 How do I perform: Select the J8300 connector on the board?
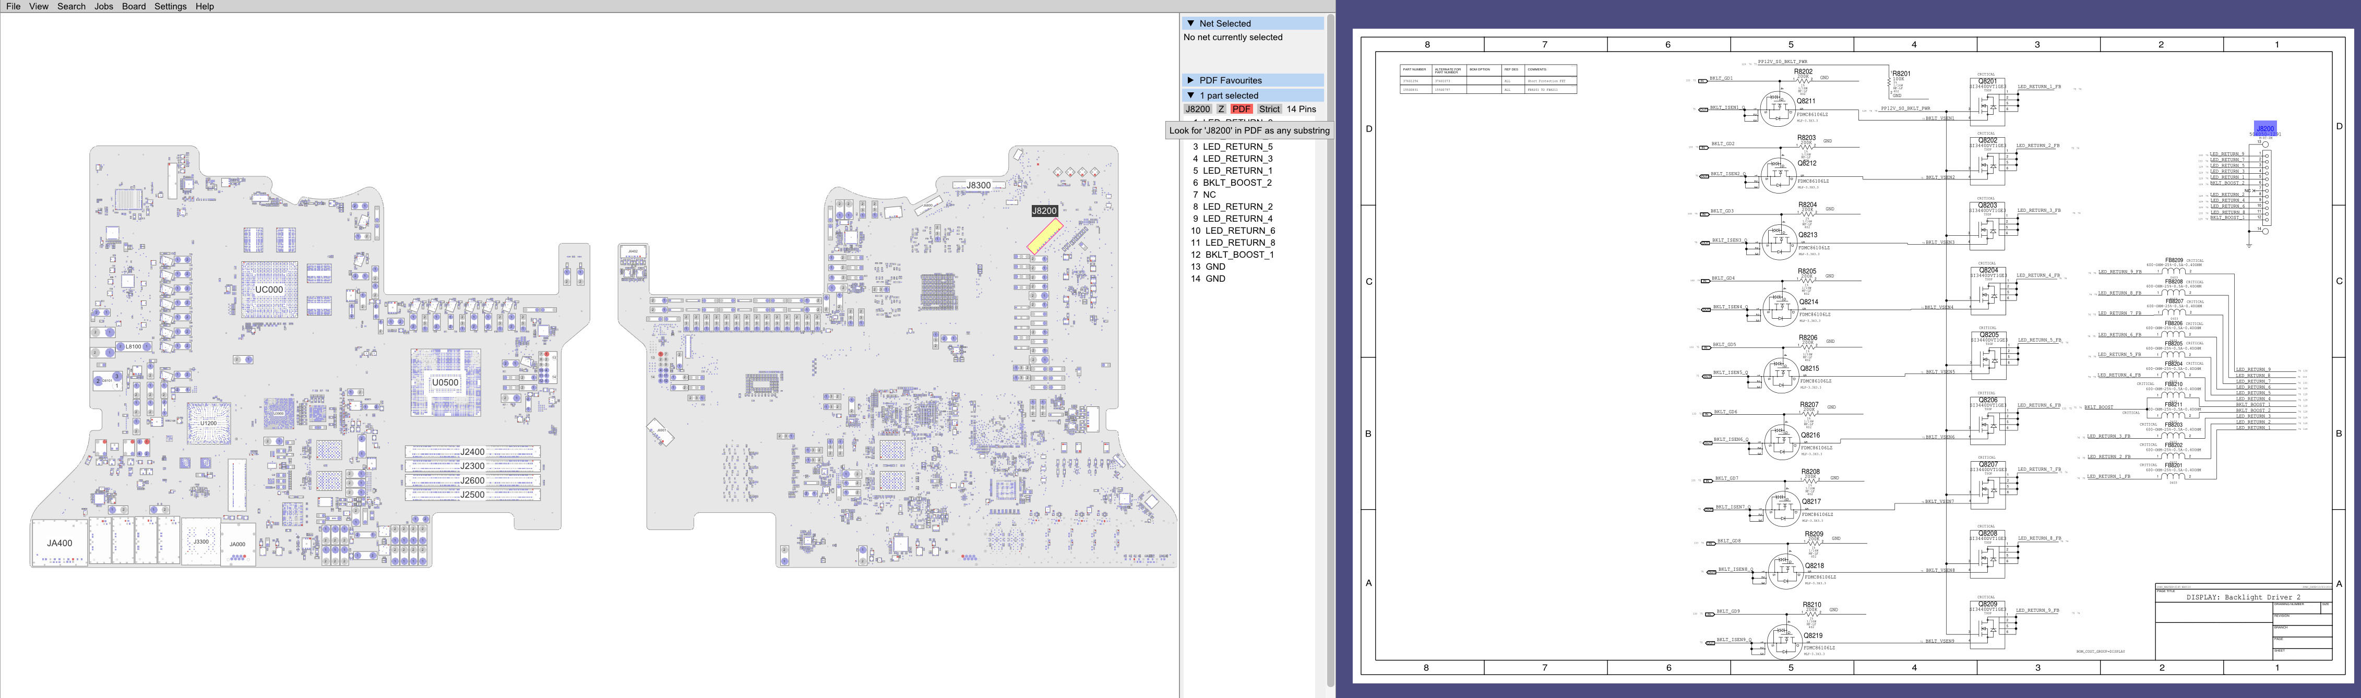coord(978,185)
